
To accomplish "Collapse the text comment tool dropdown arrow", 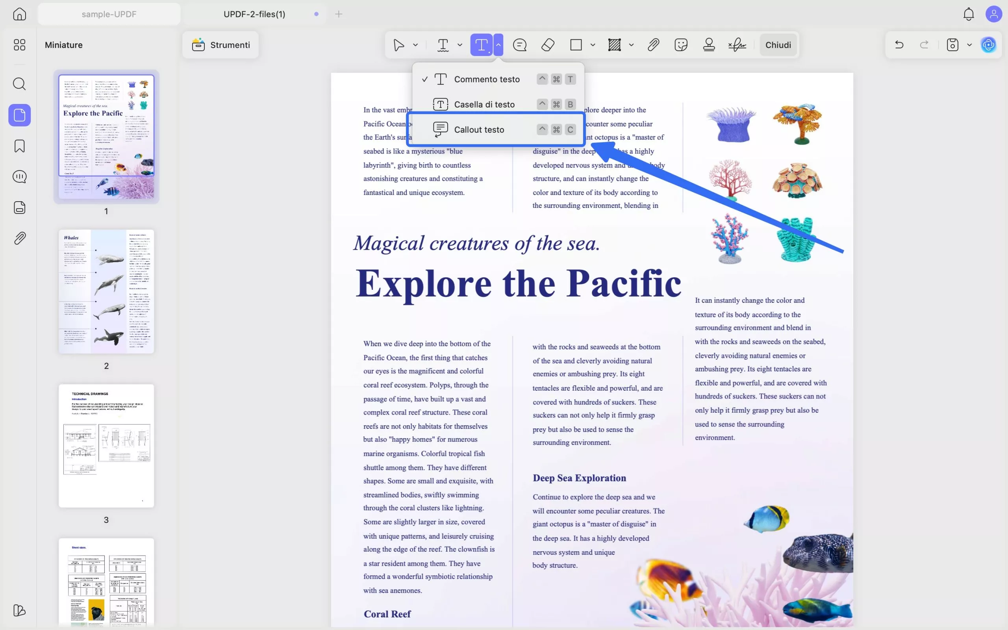I will [x=498, y=45].
